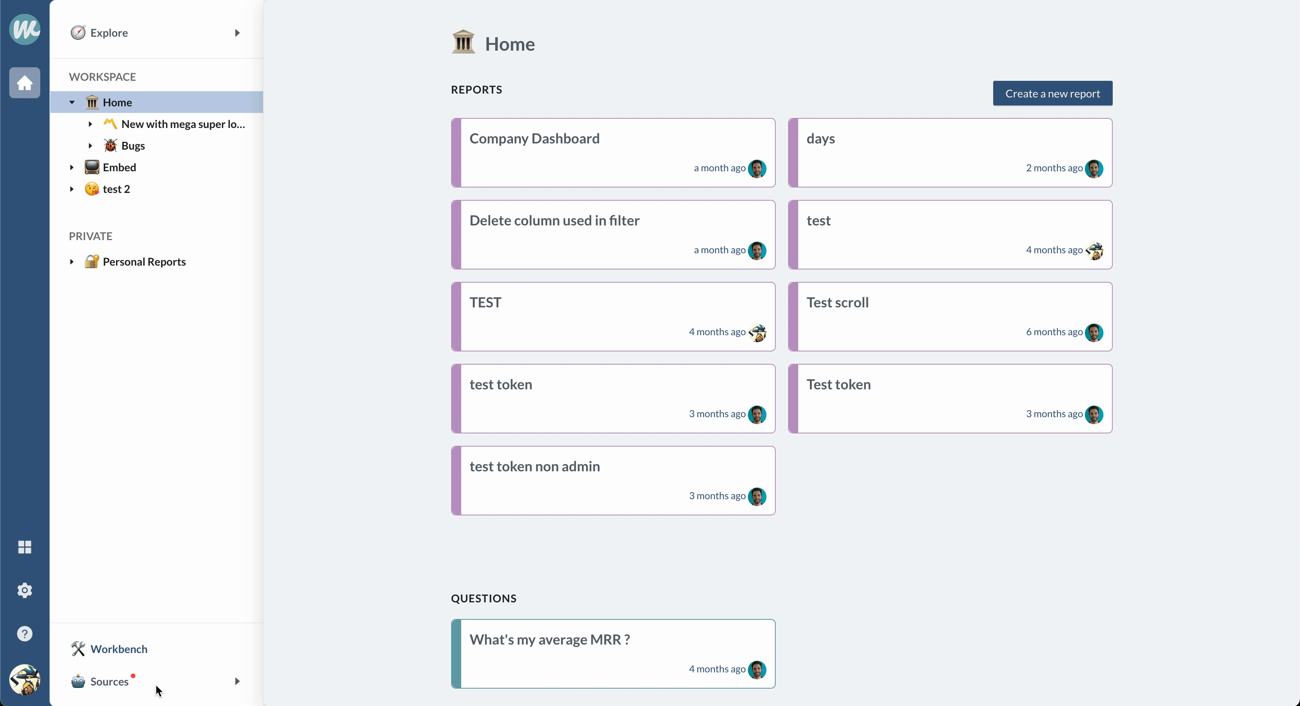This screenshot has height=706, width=1300.
Task: Collapse the Home folder tree arrow
Action: 72,102
